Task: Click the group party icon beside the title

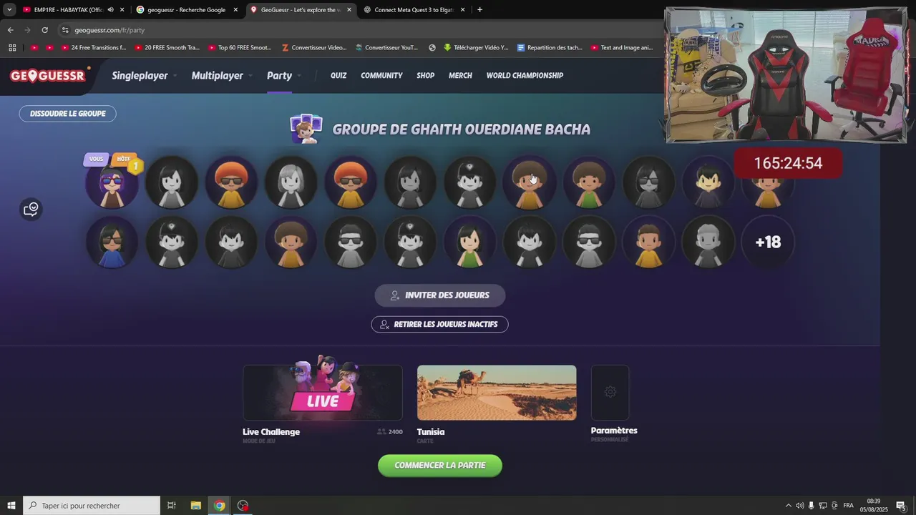Action: pyautogui.click(x=306, y=129)
